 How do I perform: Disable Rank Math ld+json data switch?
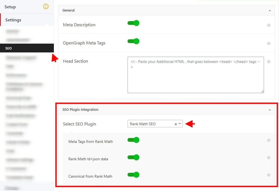tap(133, 157)
